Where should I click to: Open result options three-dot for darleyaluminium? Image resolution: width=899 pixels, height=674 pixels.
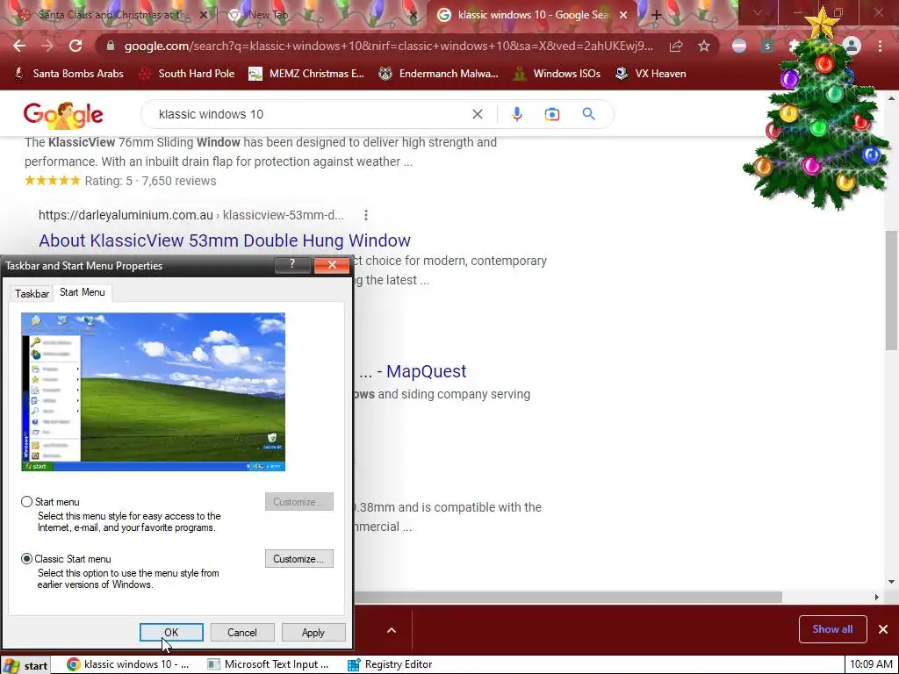click(366, 215)
